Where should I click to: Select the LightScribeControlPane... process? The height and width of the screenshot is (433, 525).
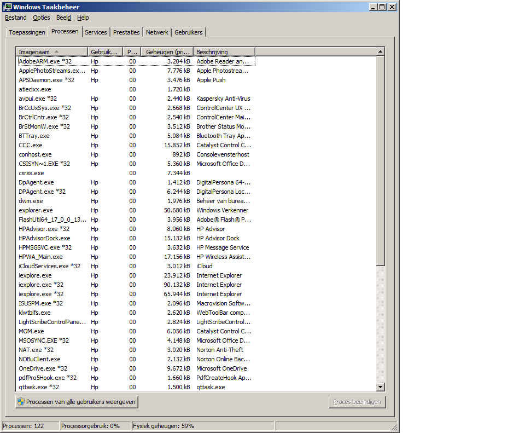point(136,322)
